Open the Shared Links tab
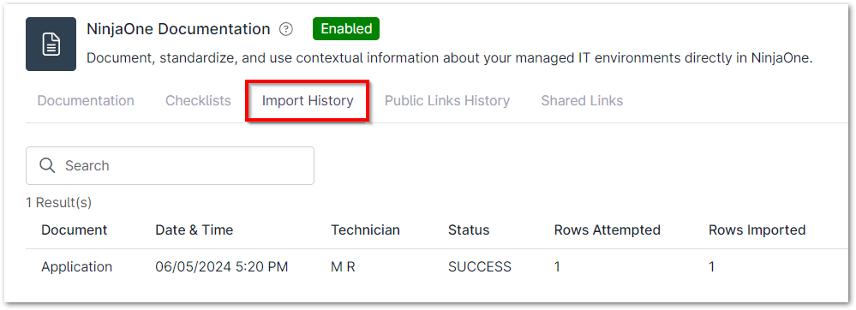Screen dimensions: 856x310 (582, 101)
